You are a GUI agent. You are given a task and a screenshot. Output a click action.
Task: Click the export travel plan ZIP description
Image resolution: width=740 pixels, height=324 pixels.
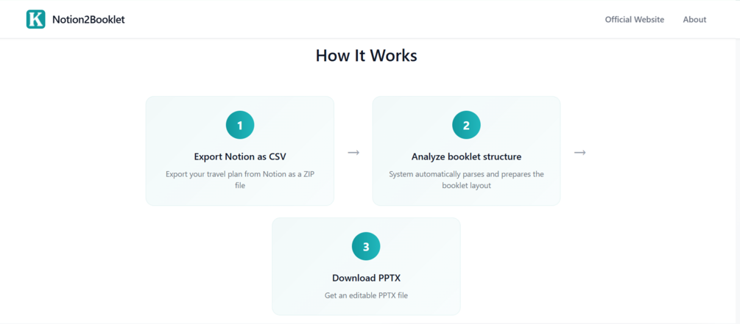coord(240,180)
